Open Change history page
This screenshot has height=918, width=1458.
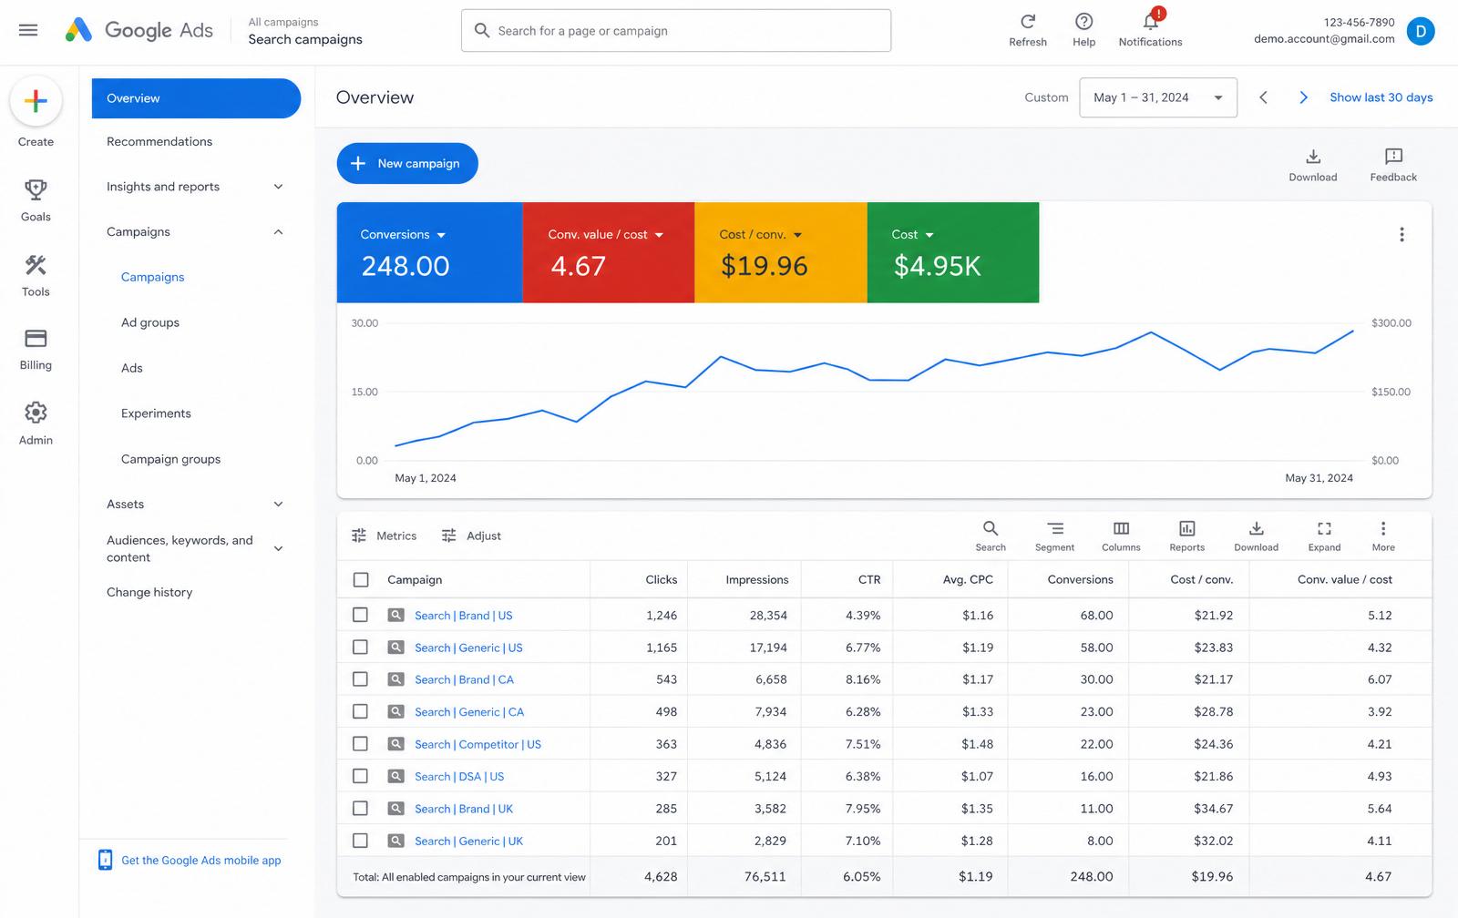pyautogui.click(x=149, y=592)
